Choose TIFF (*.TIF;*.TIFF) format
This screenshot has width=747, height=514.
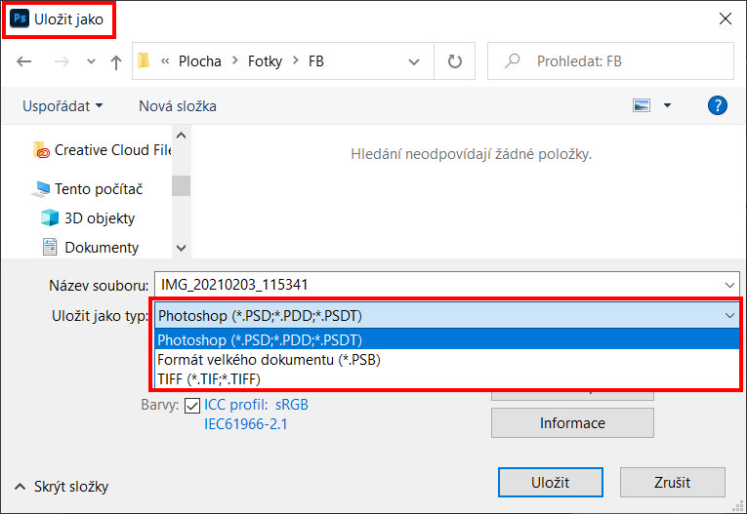coord(447,378)
